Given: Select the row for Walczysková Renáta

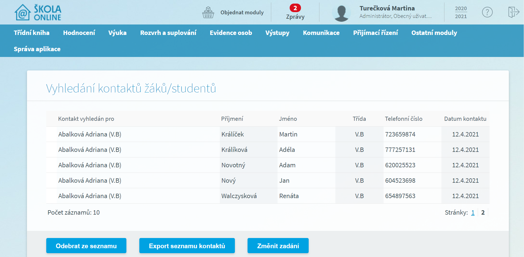Looking at the screenshot, I should click(x=239, y=196).
